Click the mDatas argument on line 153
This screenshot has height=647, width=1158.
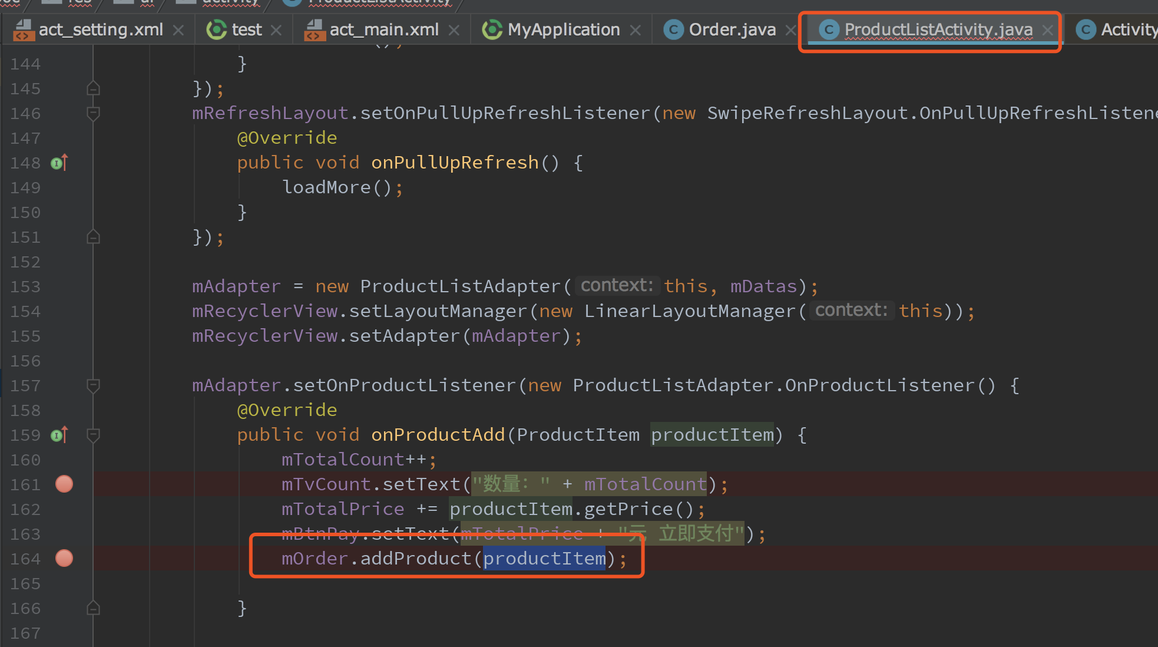[x=763, y=286]
